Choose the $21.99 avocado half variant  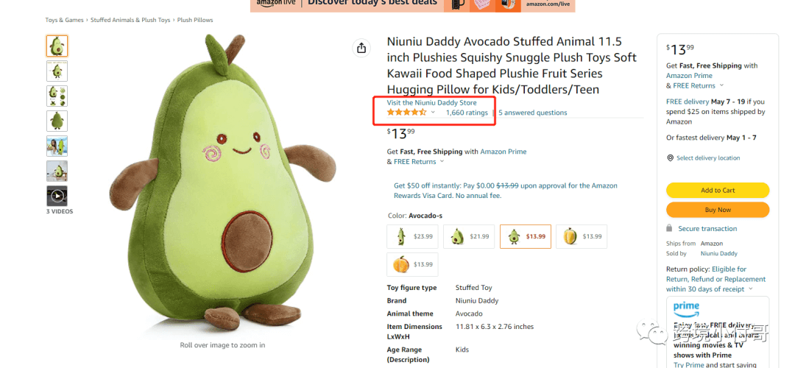(468, 236)
